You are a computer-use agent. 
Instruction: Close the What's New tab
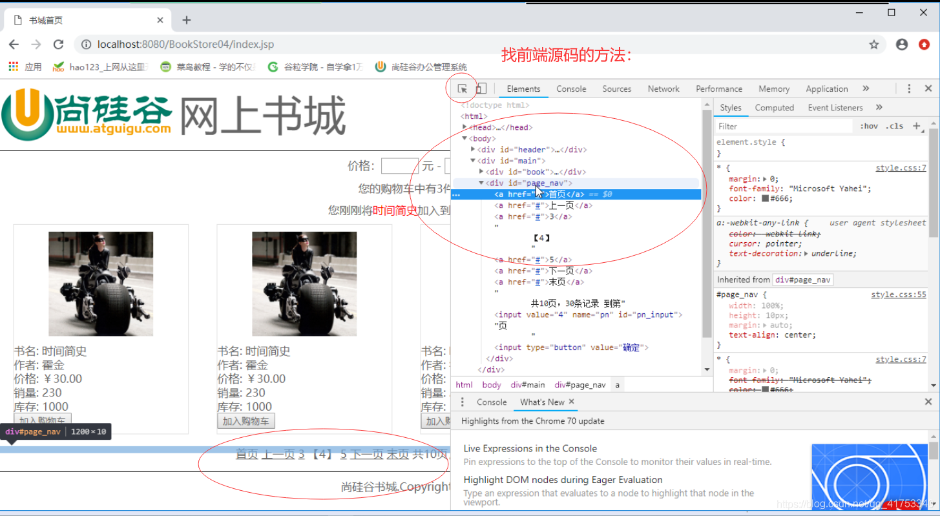pos(572,402)
